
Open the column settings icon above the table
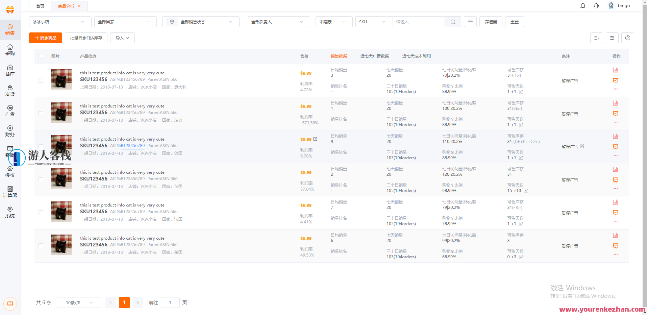612,38
